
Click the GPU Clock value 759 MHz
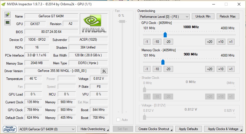coord(33,110)
